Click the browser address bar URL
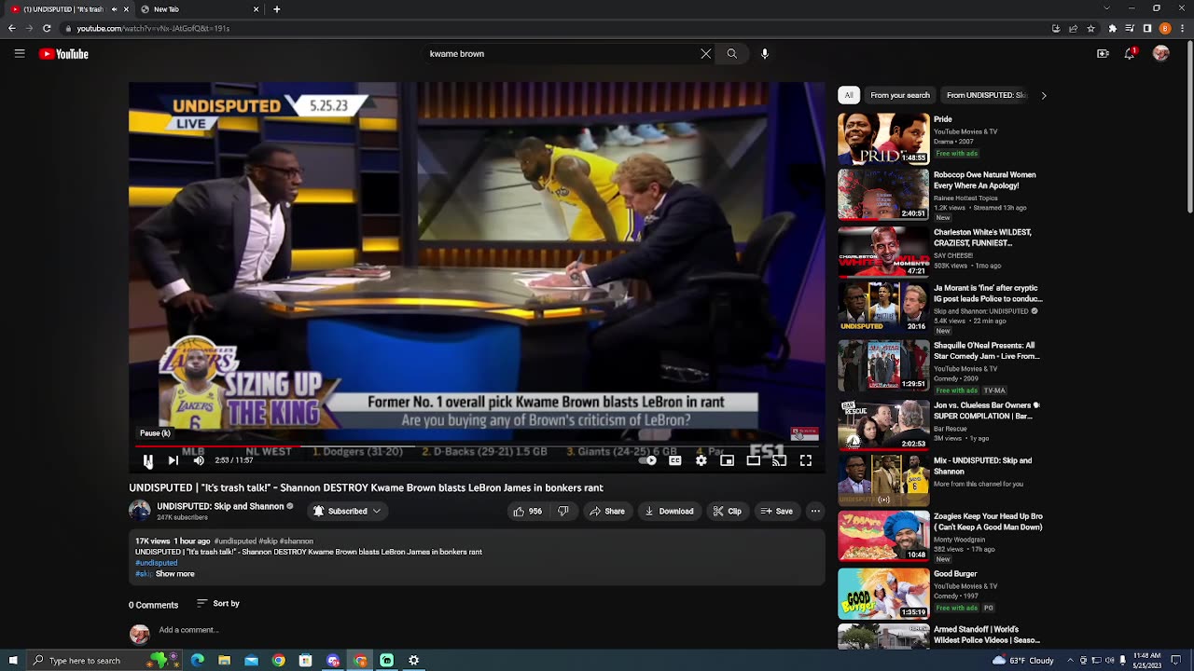The width and height of the screenshot is (1194, 671). tap(153, 29)
